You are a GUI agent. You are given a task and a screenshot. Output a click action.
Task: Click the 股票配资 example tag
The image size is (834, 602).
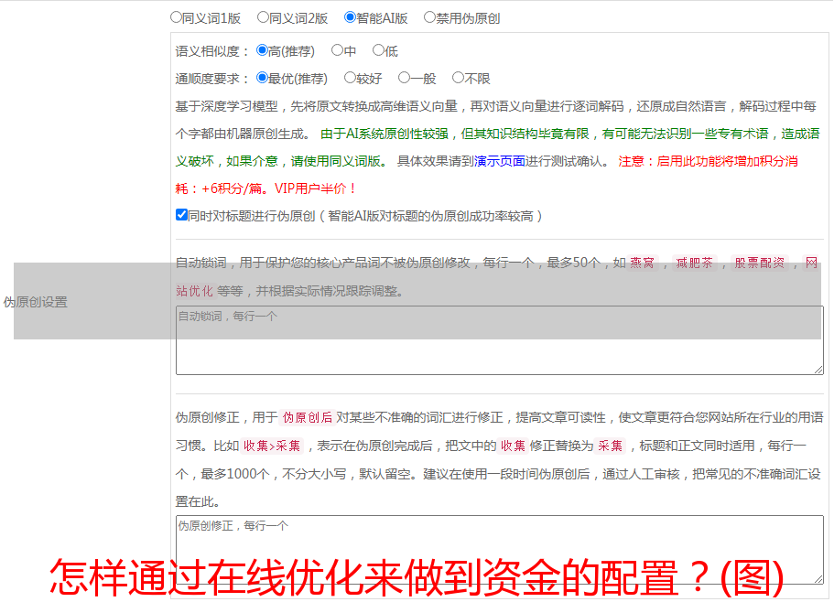[760, 263]
